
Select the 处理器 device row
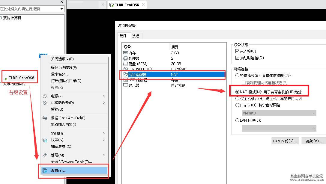(174, 58)
